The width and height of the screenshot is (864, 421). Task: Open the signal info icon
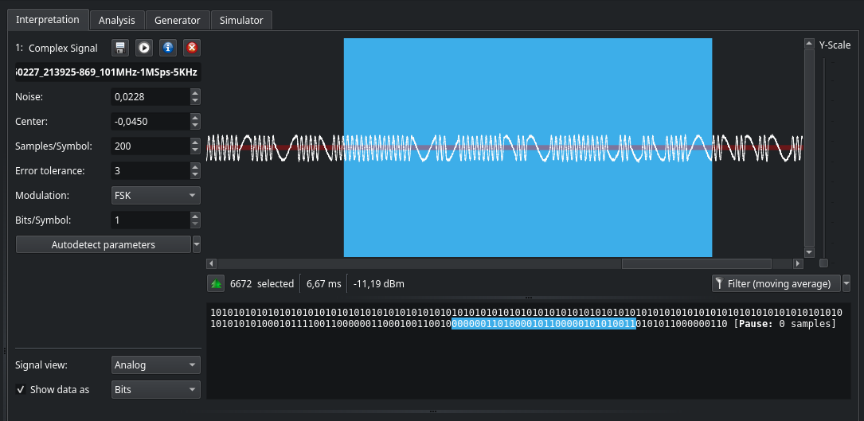tap(168, 48)
